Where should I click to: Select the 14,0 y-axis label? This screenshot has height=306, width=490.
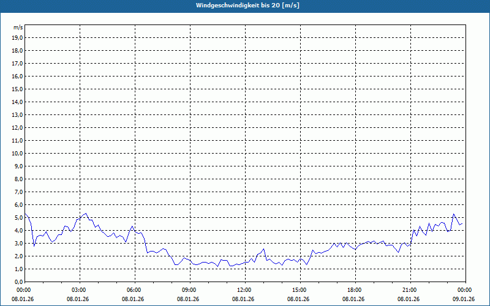[x=17, y=102]
